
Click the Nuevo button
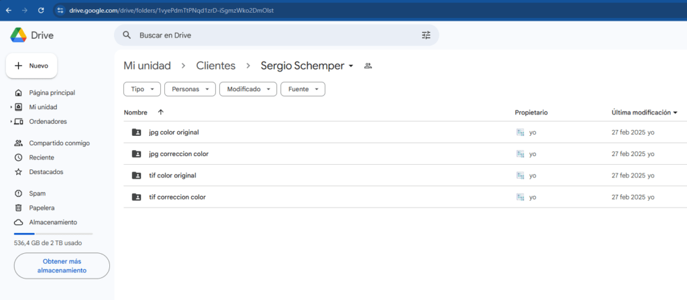coord(32,66)
